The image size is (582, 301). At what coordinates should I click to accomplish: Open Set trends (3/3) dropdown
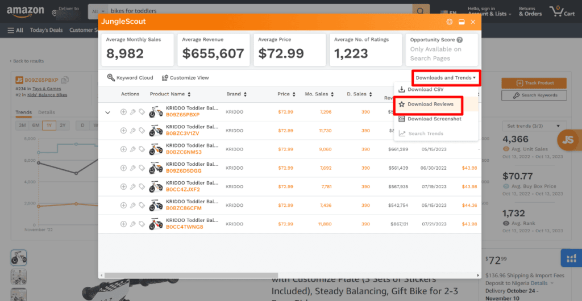click(534, 126)
